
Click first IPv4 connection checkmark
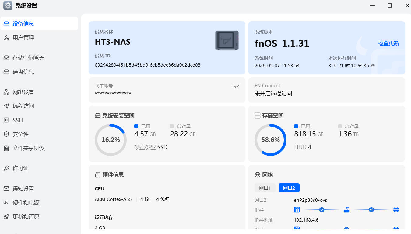point(322,210)
